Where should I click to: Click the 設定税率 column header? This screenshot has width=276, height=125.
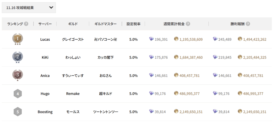(133, 24)
